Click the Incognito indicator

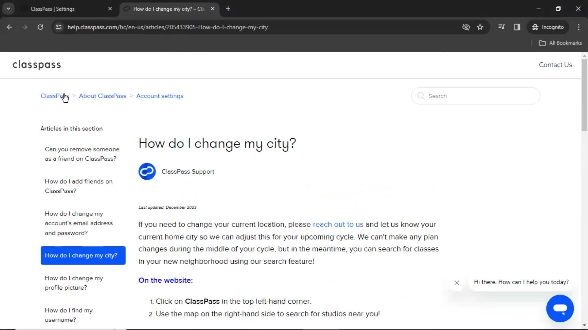(x=548, y=27)
